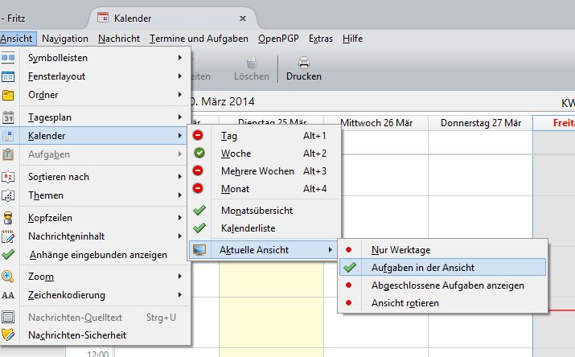This screenshot has width=575, height=357.
Task: Click the Themen icon
Action: [8, 195]
